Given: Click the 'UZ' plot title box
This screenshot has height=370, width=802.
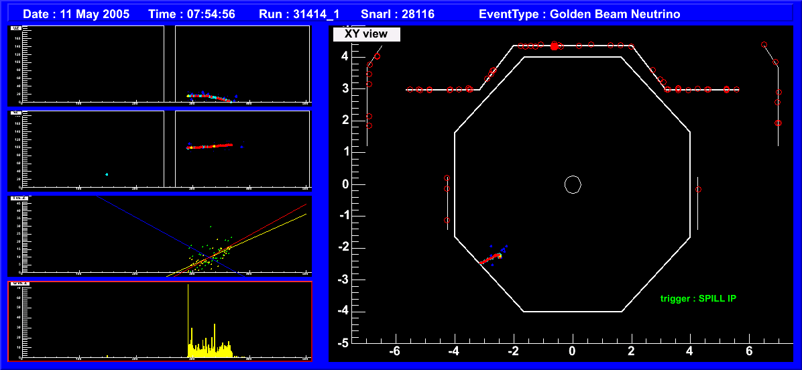Looking at the screenshot, I should tap(15, 29).
